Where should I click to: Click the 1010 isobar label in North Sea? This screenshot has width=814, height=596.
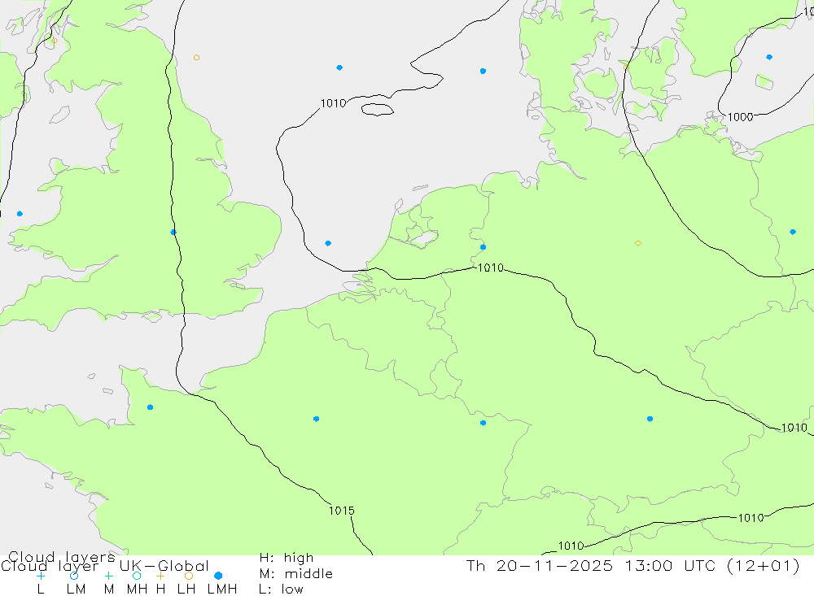pos(333,103)
